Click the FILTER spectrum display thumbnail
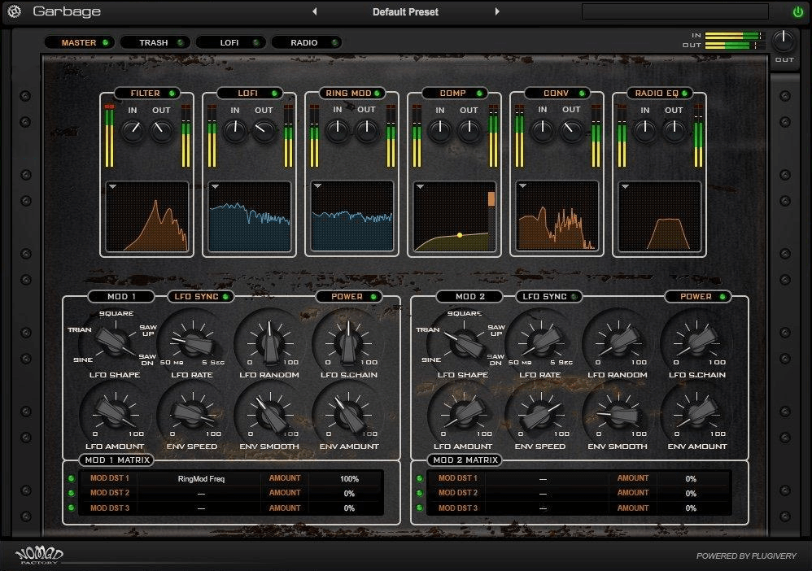This screenshot has height=571, width=812. (147, 216)
